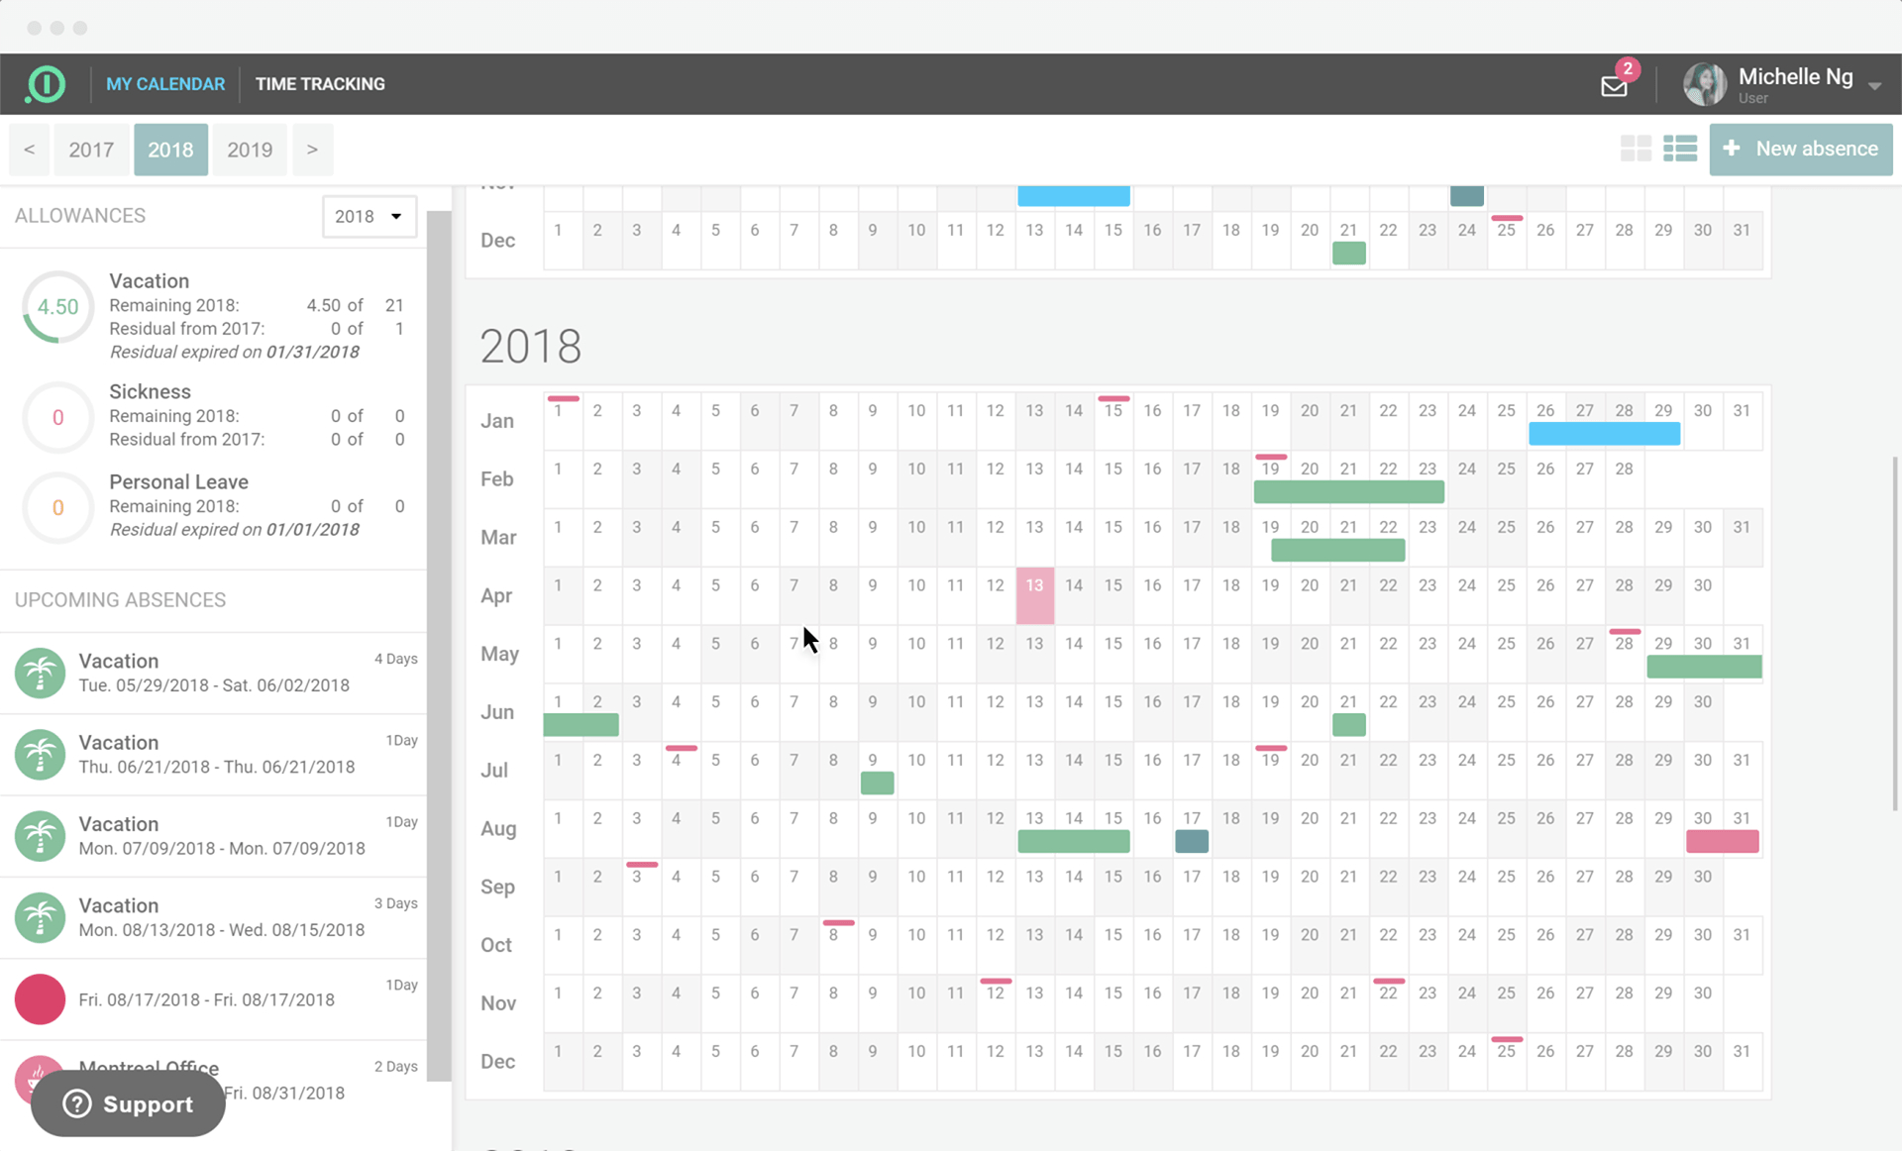1902x1151 pixels.
Task: Click the list view icon
Action: [x=1680, y=149]
